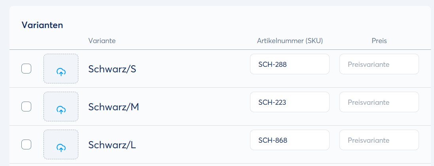Click the Preisvariante input in Schwarz/L row
434x166 pixels.
coord(379,140)
